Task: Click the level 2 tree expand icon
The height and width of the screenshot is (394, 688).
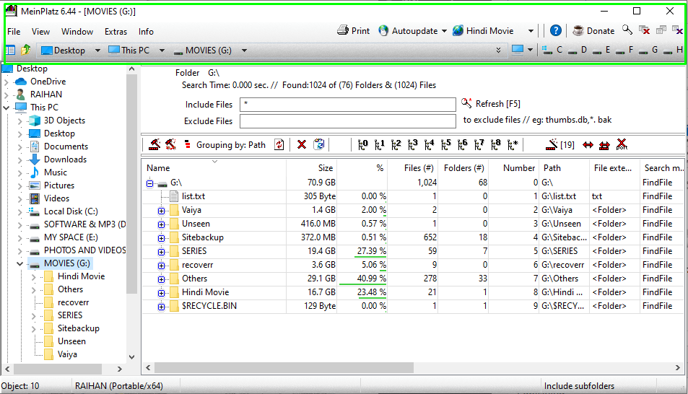Action: click(396, 144)
